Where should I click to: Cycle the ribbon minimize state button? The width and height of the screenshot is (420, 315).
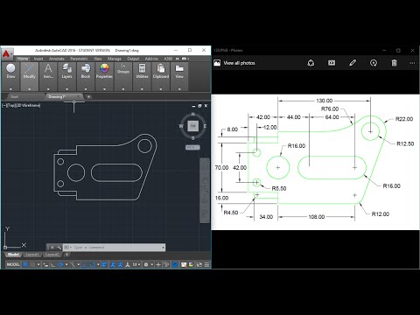(184, 59)
